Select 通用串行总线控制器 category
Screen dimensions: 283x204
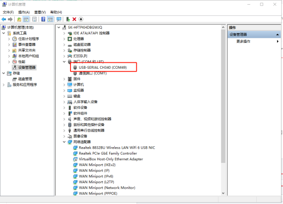pyautogui.click(x=89, y=131)
